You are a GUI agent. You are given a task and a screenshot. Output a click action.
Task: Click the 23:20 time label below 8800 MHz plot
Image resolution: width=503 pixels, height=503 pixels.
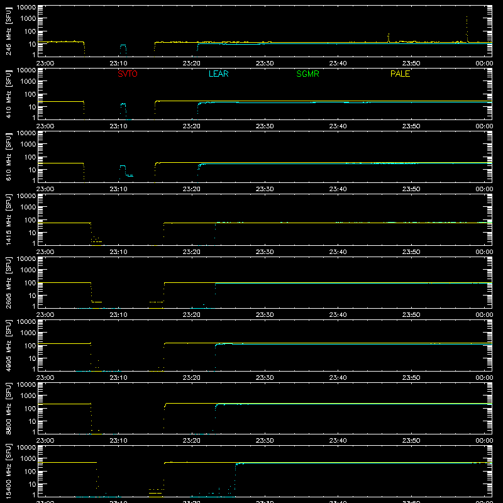[192, 441]
